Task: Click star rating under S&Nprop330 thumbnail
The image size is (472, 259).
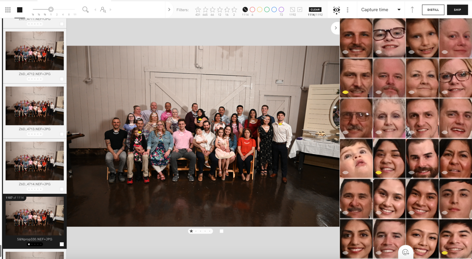Action: coord(35,244)
